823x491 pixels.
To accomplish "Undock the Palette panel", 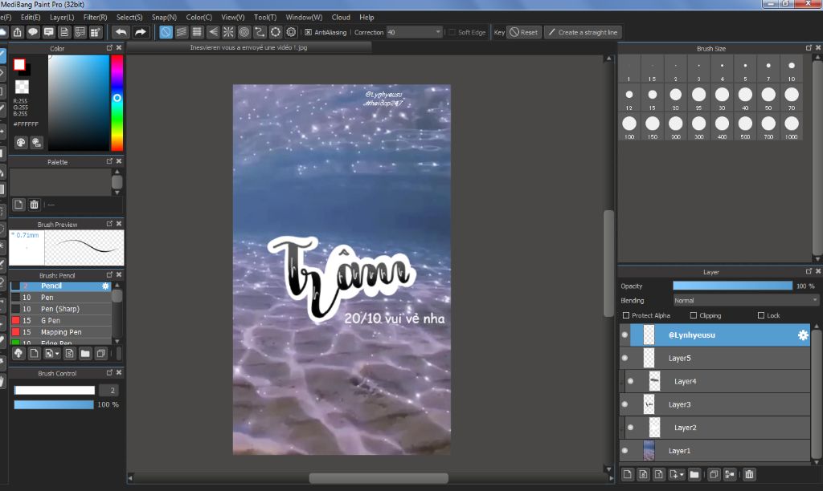I will 109,161.
